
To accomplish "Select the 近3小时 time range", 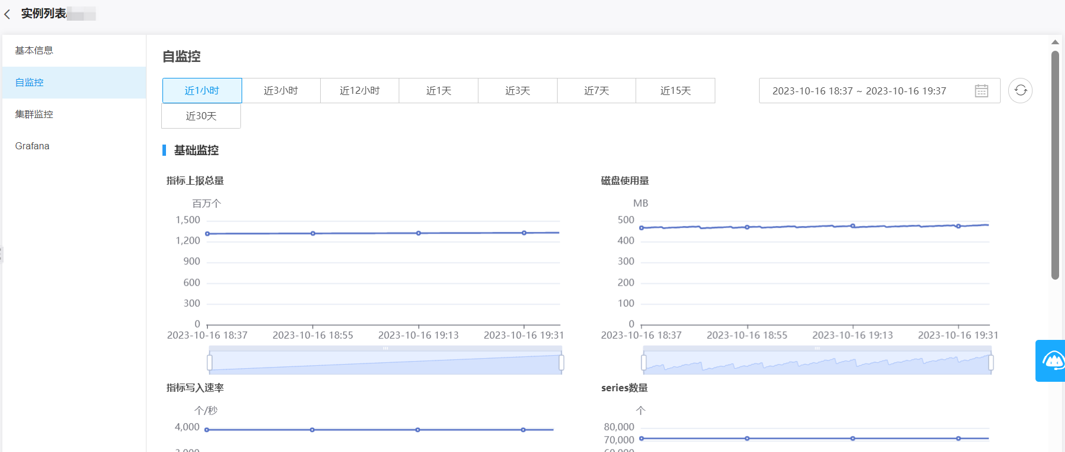I will click(281, 91).
